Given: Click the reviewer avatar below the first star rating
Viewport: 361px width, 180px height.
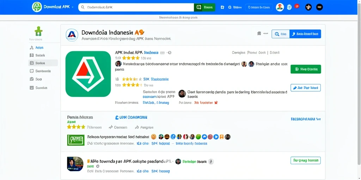Looking at the screenshot, I should point(118,64).
